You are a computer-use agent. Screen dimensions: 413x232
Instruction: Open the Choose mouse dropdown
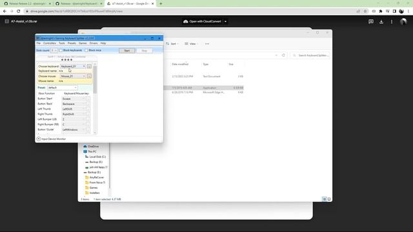73,76
